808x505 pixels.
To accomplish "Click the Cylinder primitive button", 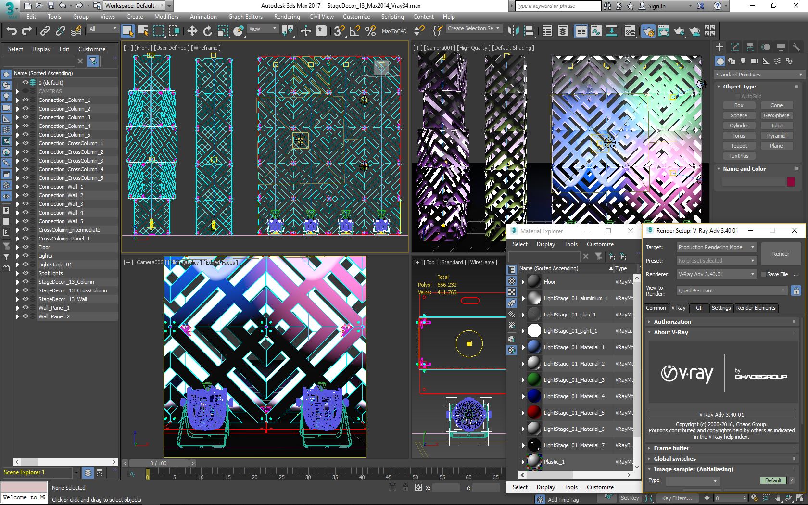I will 739,126.
